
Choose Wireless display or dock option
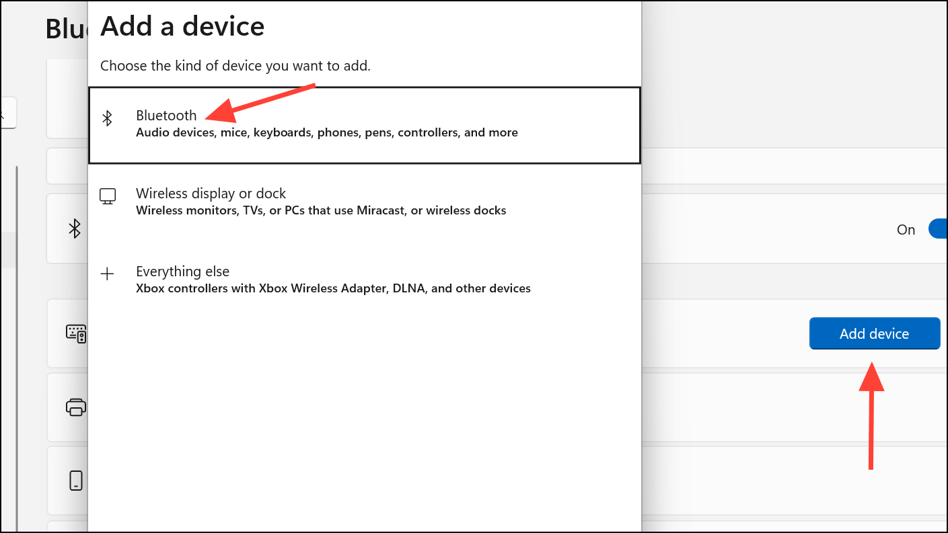[364, 202]
